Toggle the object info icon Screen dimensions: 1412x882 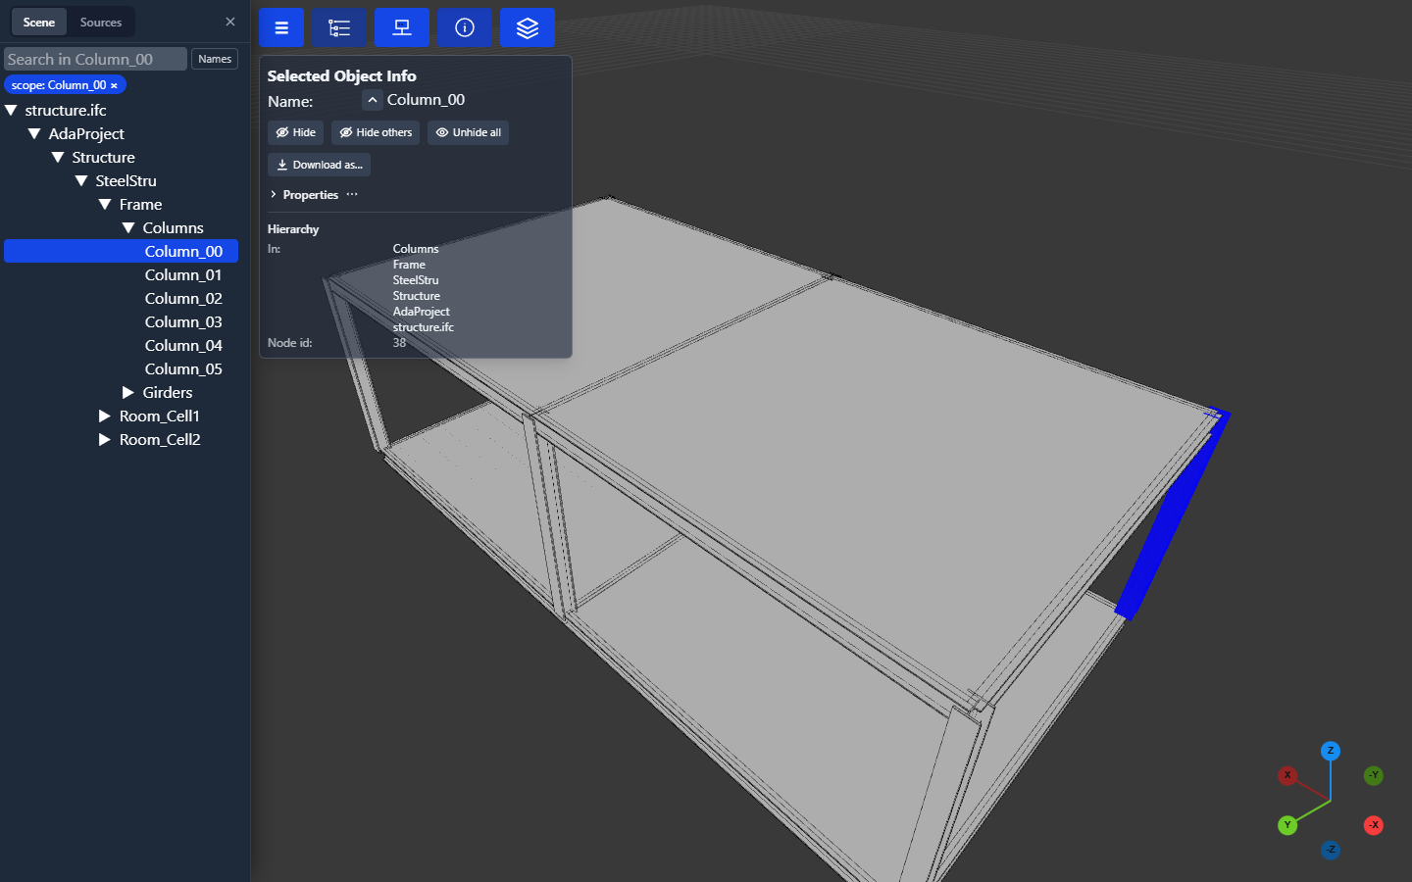[465, 27]
